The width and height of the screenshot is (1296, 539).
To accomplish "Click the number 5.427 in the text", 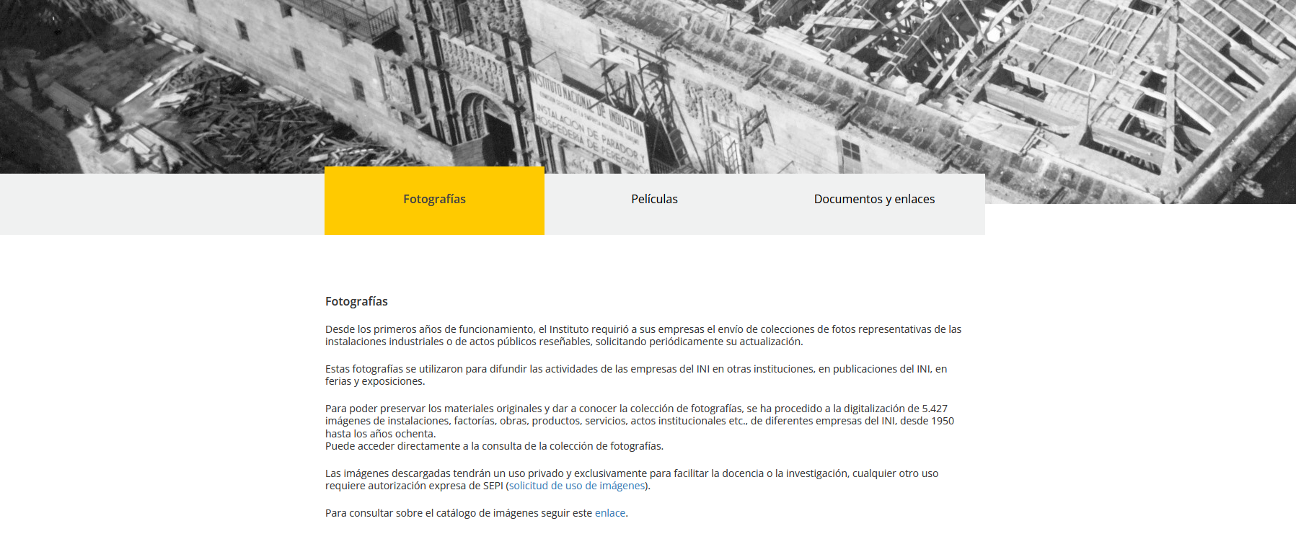I will click(x=934, y=409).
